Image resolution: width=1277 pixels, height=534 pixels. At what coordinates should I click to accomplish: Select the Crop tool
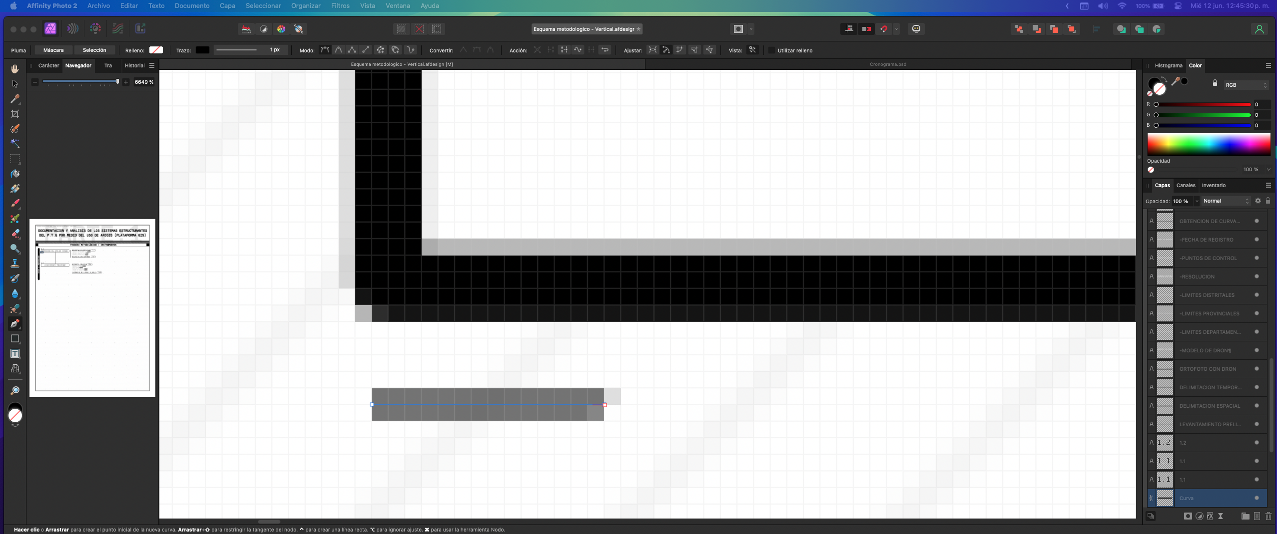15,114
